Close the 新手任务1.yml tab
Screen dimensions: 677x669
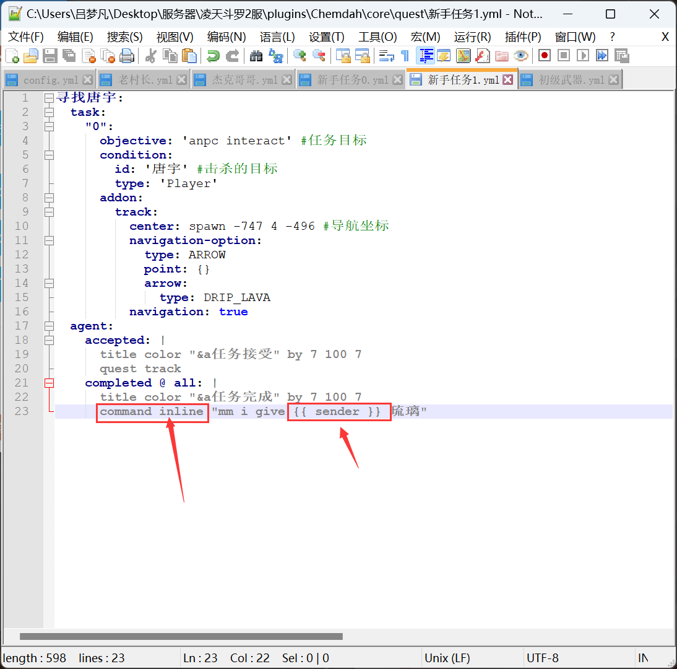[x=507, y=80]
